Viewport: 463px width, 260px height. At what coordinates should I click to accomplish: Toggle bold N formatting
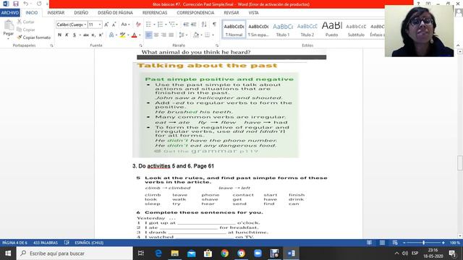click(x=59, y=35)
